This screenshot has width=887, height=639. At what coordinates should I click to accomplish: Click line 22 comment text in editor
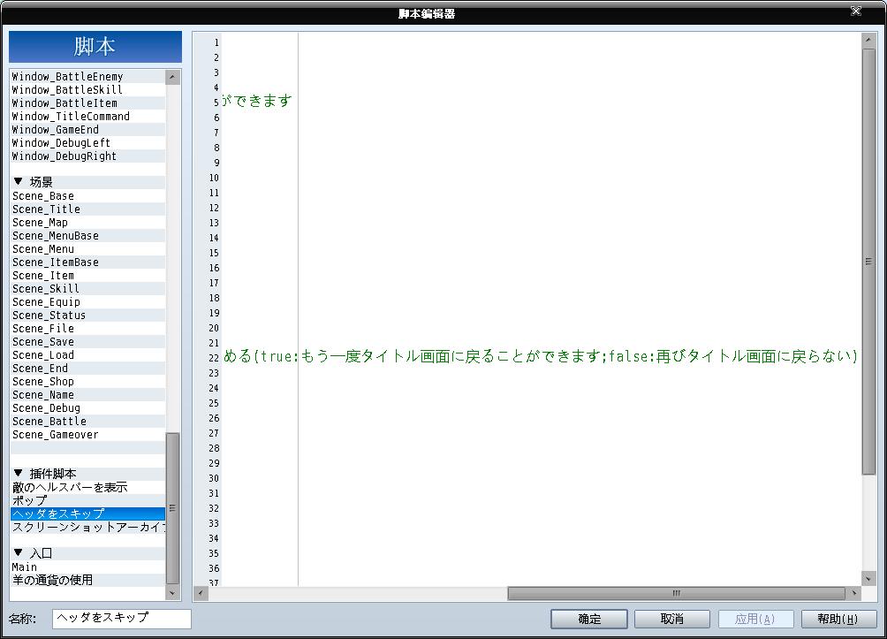[x=540, y=356]
